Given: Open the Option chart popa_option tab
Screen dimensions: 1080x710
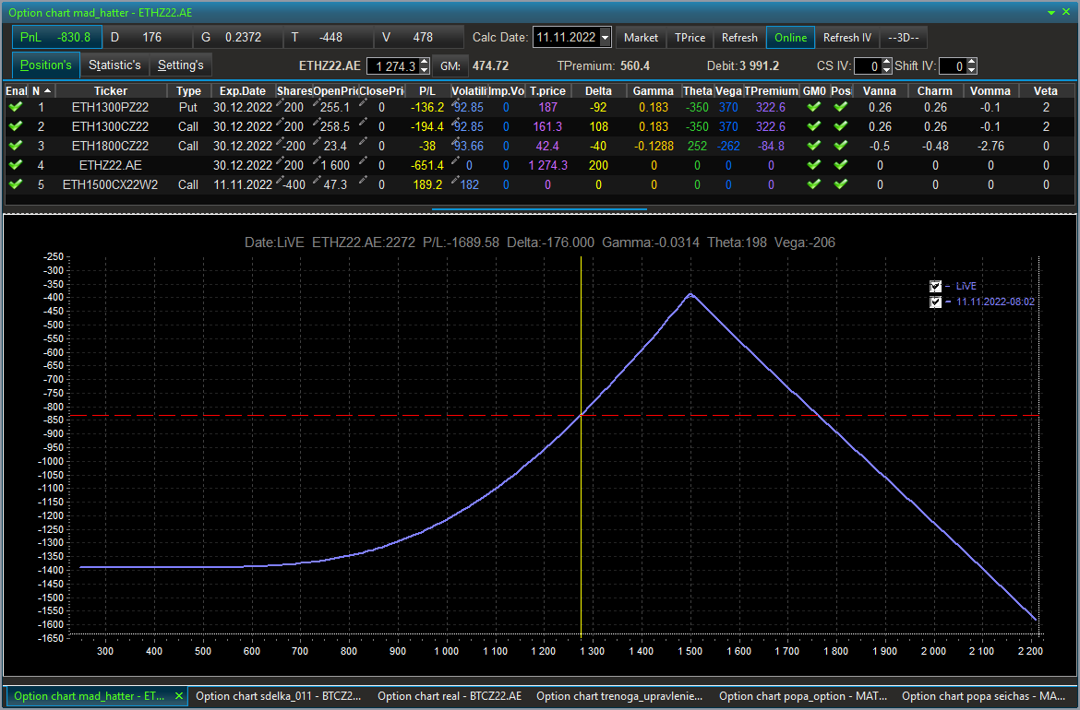Looking at the screenshot, I should pos(803,696).
